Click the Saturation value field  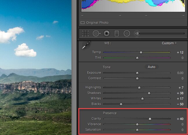coord(183,130)
